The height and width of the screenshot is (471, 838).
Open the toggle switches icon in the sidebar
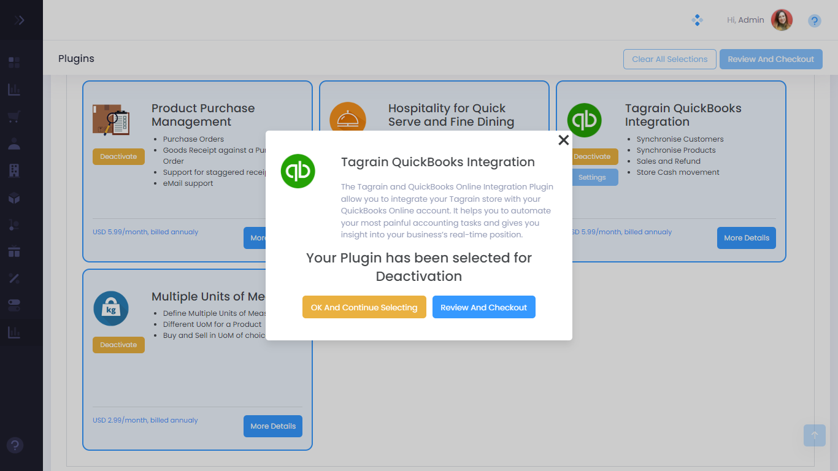(x=14, y=305)
